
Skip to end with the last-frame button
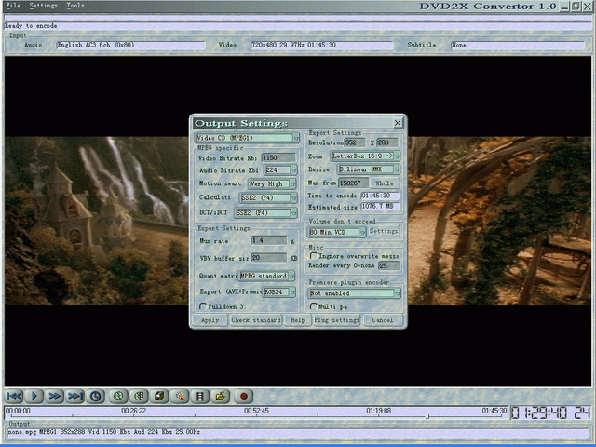click(74, 397)
